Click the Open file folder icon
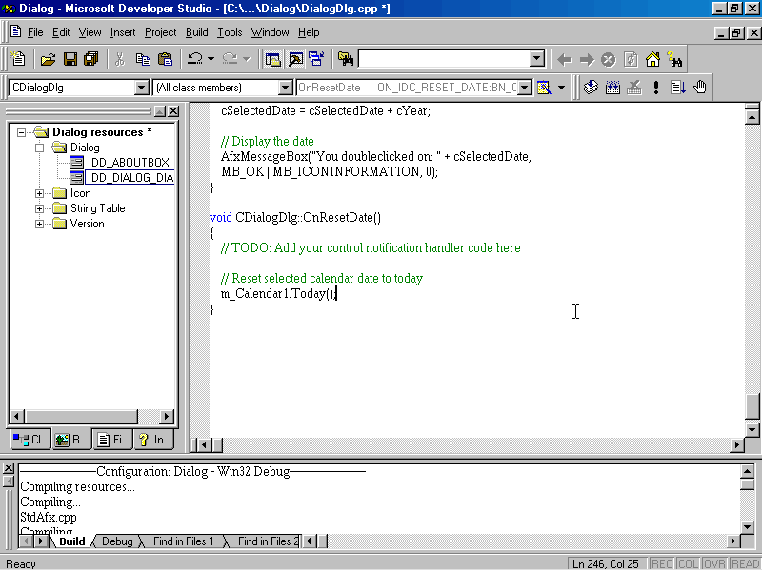The image size is (762, 571). point(48,59)
